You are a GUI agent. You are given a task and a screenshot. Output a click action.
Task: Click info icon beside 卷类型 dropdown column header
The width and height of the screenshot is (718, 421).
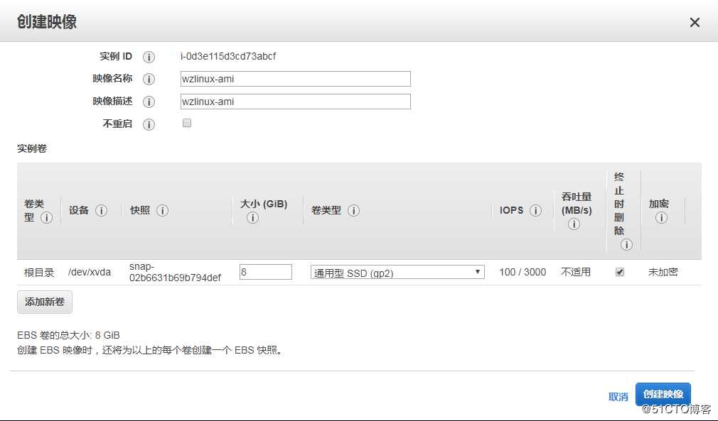click(x=353, y=210)
